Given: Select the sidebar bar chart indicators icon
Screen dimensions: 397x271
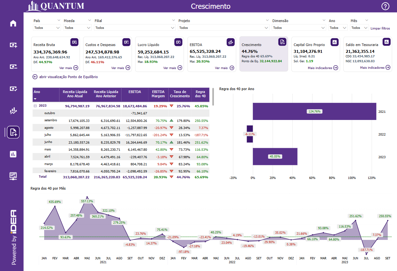Looking at the screenshot, I should click(13, 154).
